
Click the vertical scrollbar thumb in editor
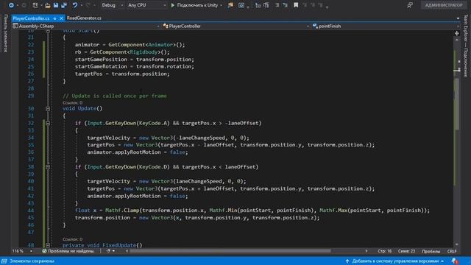(x=457, y=104)
